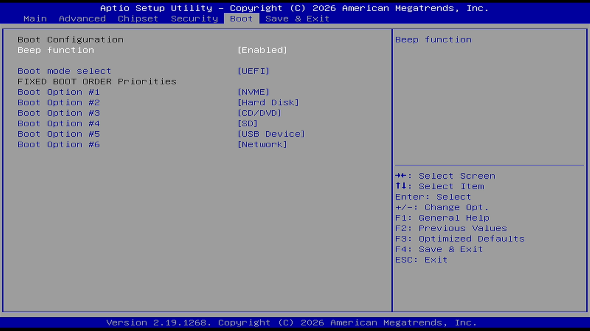590x331 pixels.
Task: Change the [SD] boot option value
Action: 248,124
